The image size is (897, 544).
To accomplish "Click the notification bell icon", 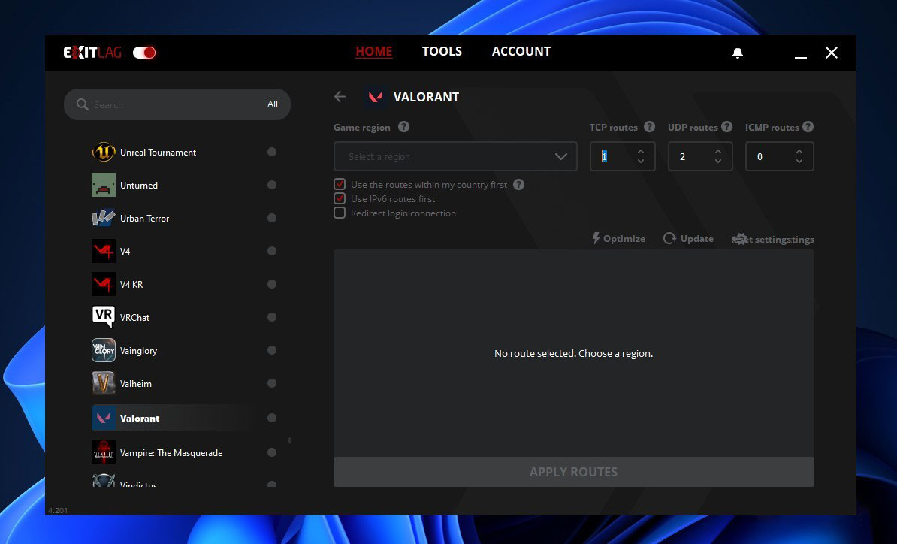I will 738,53.
